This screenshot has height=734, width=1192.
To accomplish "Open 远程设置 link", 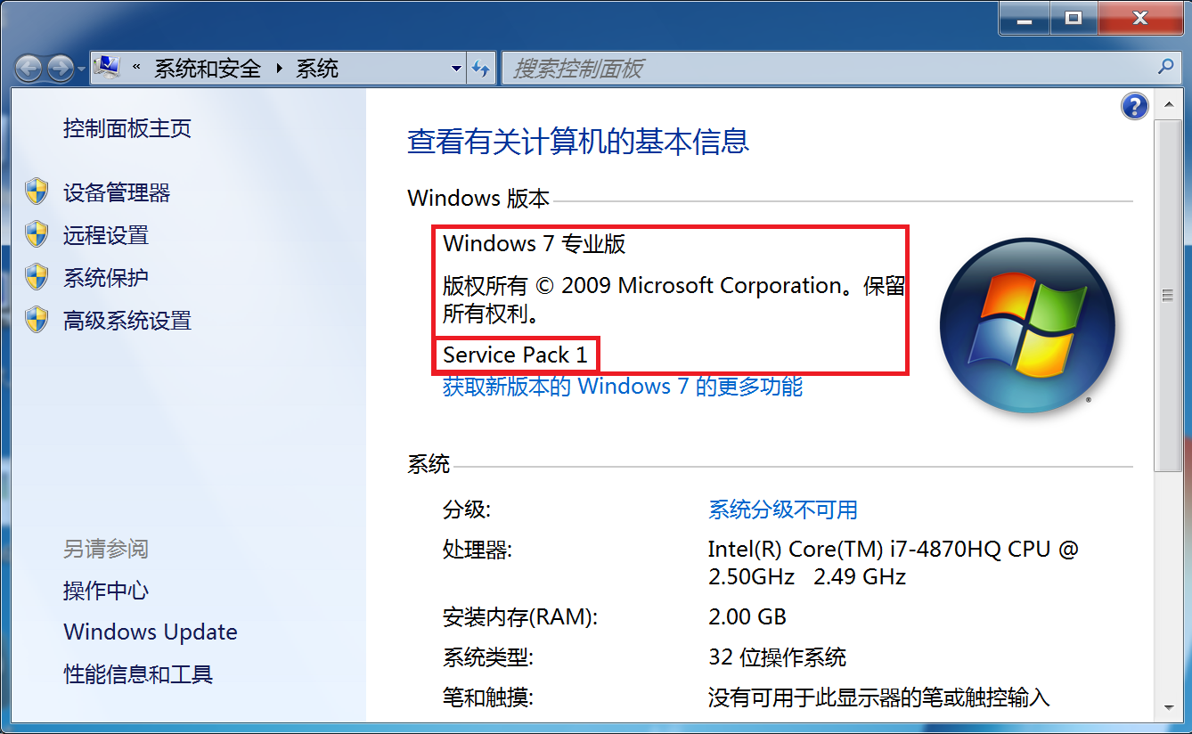I will click(x=106, y=235).
